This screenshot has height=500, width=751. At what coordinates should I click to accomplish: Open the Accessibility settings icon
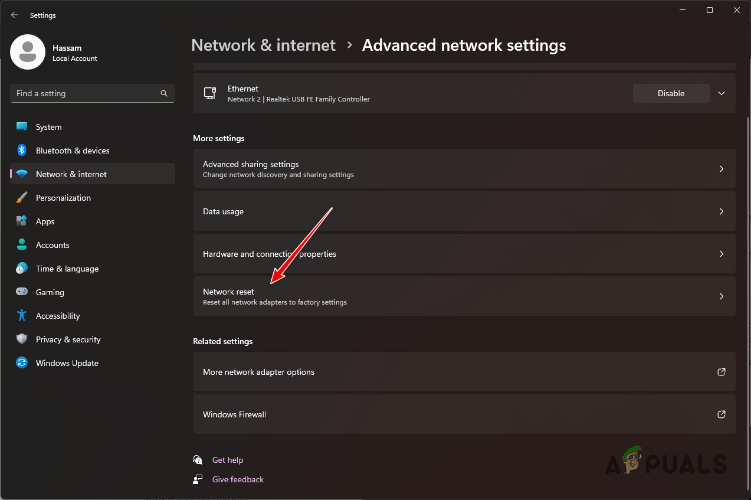(x=21, y=315)
